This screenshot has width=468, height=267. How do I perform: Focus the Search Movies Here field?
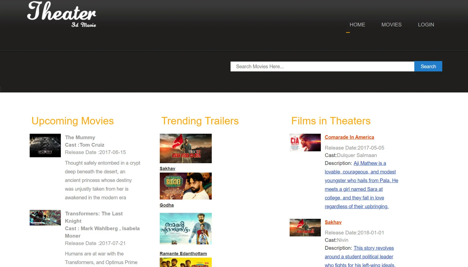click(322, 66)
